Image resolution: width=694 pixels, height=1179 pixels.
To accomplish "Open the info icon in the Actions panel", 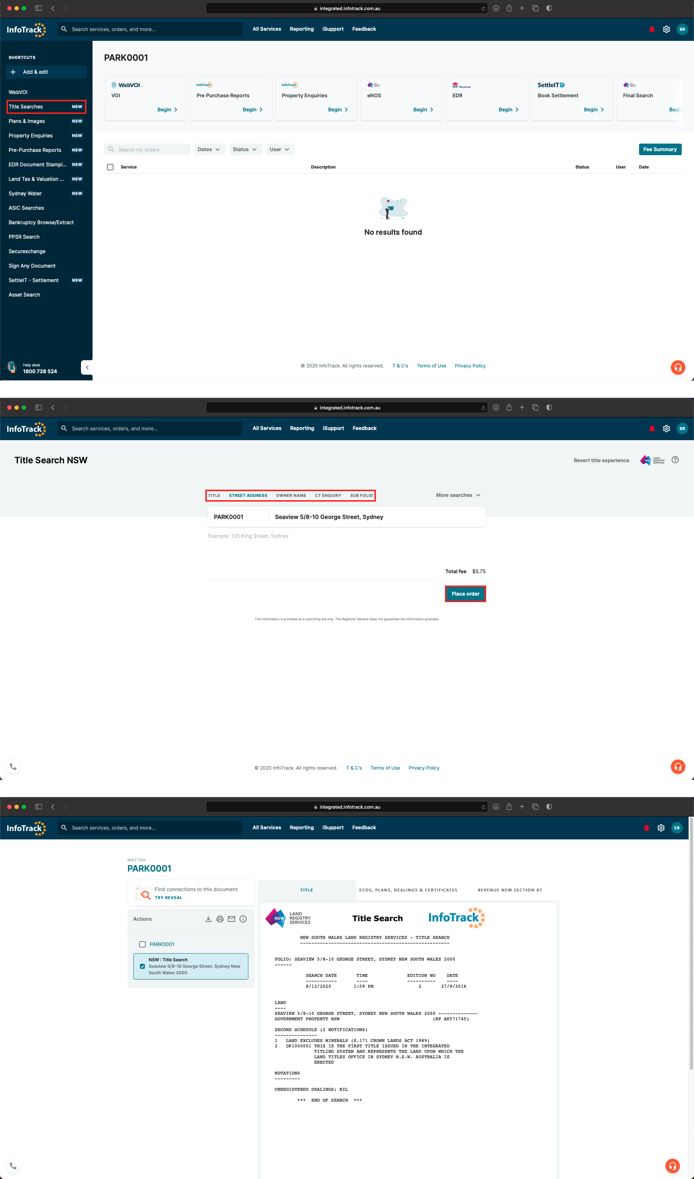I will [243, 919].
